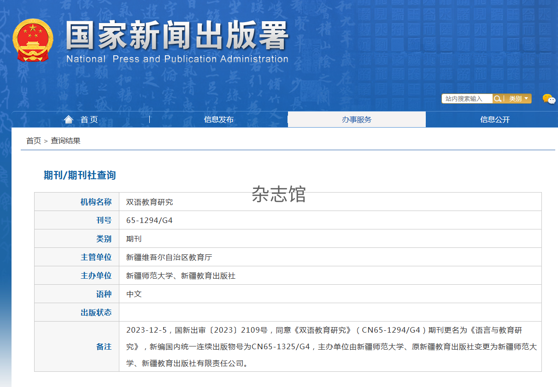Screen dimensions: 558x387
Task: Click the 中文 language value cell
Action: click(x=134, y=294)
